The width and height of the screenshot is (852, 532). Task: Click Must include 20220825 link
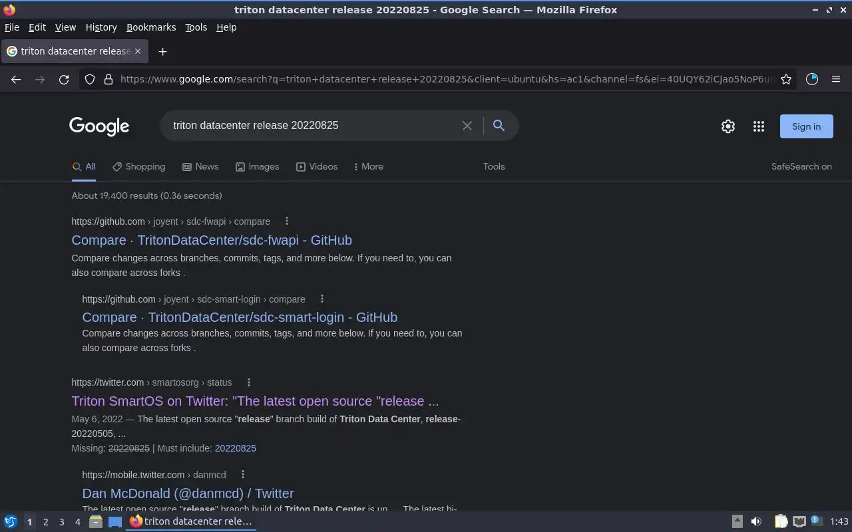(235, 448)
